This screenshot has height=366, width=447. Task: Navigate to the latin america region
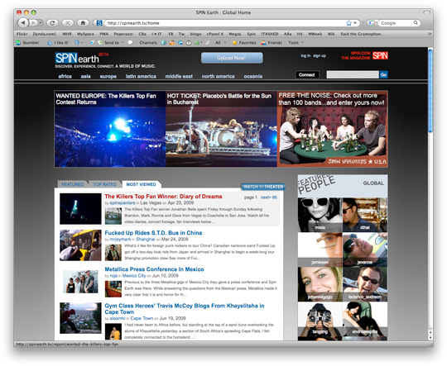point(141,76)
